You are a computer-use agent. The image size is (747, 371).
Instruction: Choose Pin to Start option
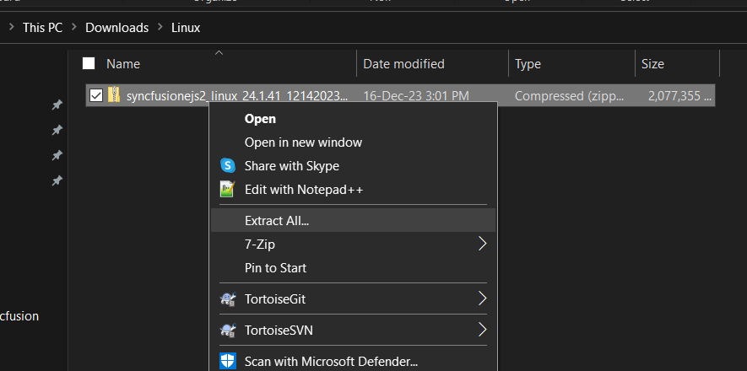pos(275,268)
